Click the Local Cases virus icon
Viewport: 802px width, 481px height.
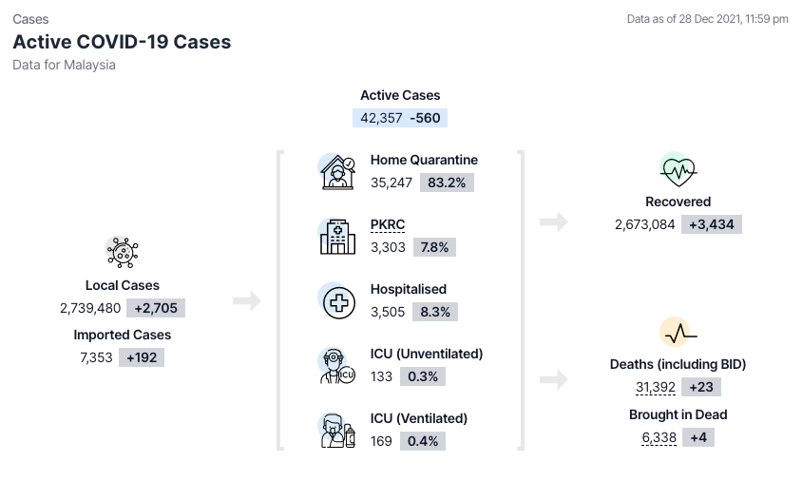click(122, 252)
